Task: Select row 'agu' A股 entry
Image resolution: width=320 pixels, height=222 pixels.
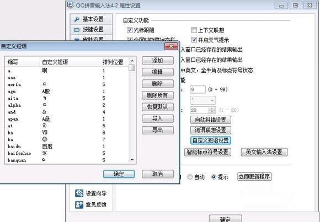Action: [67, 91]
